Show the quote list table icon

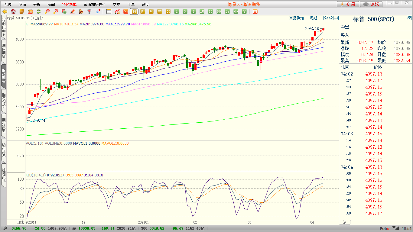tap(109, 11)
